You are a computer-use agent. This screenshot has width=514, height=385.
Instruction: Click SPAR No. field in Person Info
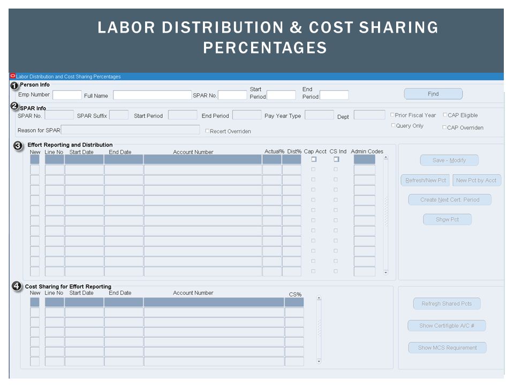click(x=232, y=95)
